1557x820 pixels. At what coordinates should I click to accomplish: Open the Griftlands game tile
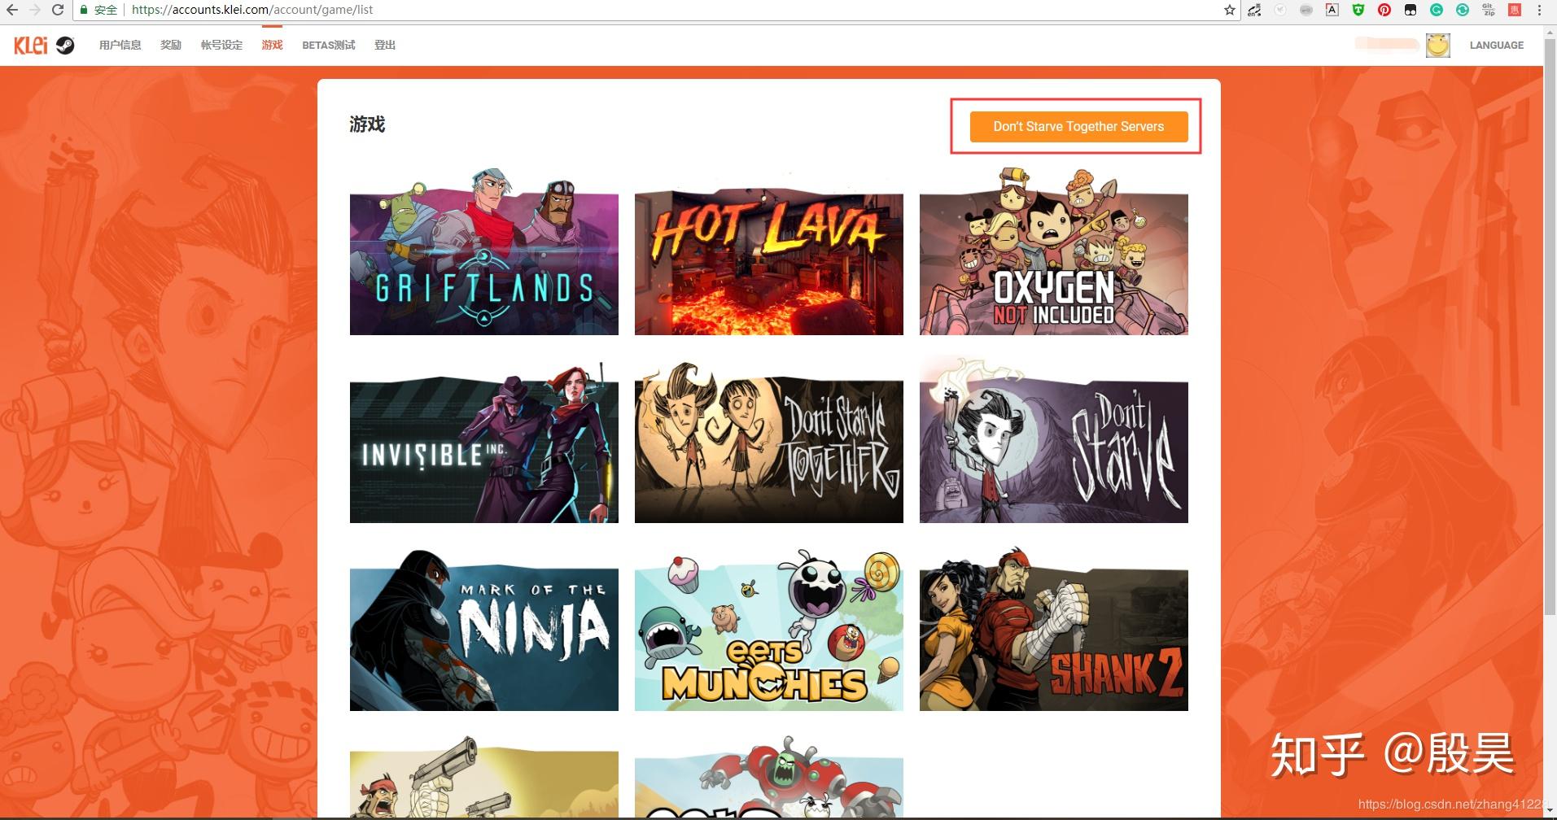tap(484, 252)
